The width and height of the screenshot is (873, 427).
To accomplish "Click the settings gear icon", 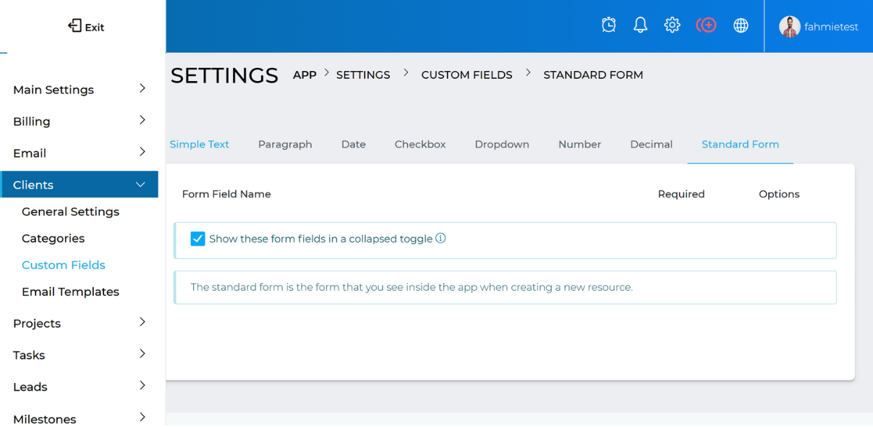I will point(672,25).
